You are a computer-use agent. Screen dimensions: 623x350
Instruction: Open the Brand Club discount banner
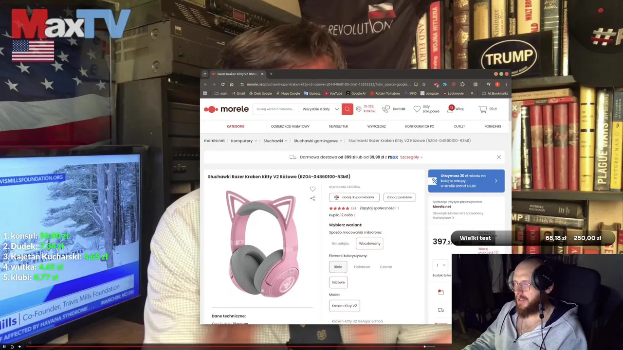coord(466,181)
